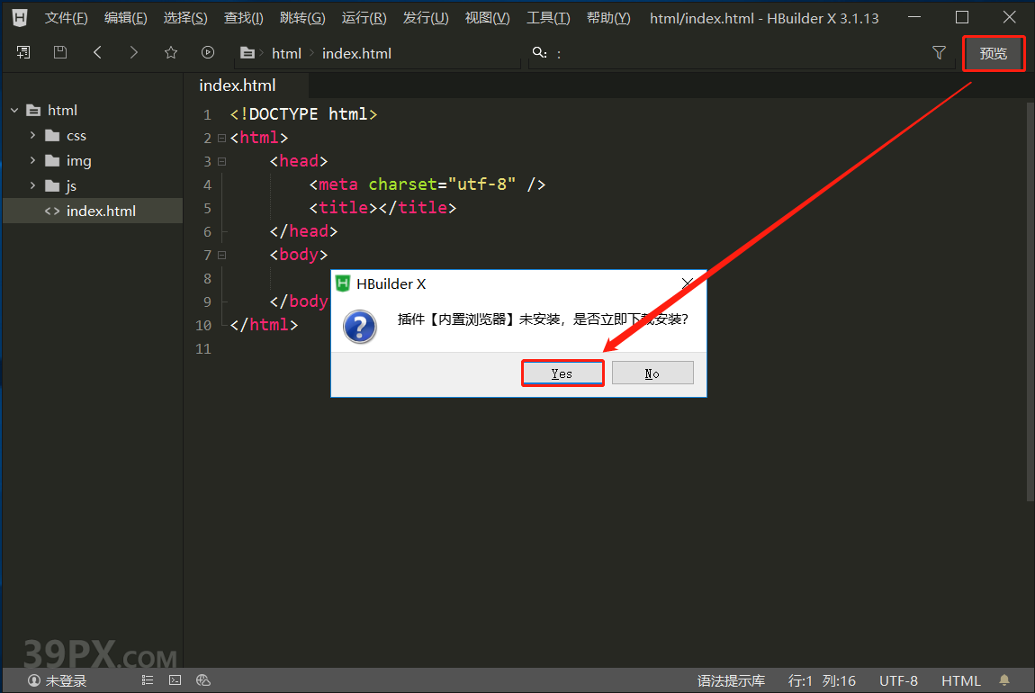Click the outline list icon in status bar
The width and height of the screenshot is (1035, 693).
(x=147, y=679)
